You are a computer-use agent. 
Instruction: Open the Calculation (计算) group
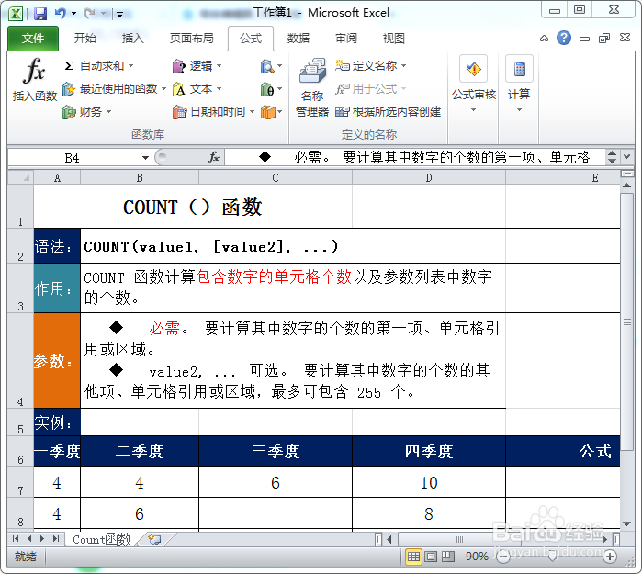click(x=519, y=84)
